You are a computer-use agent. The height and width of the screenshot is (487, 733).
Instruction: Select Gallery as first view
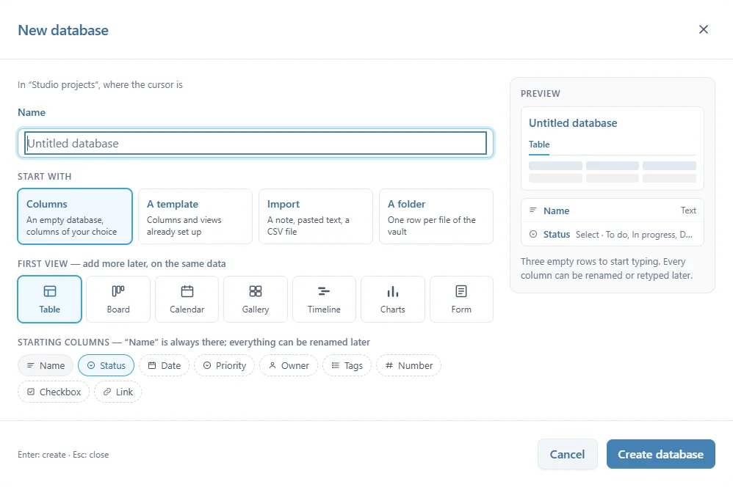pyautogui.click(x=256, y=299)
